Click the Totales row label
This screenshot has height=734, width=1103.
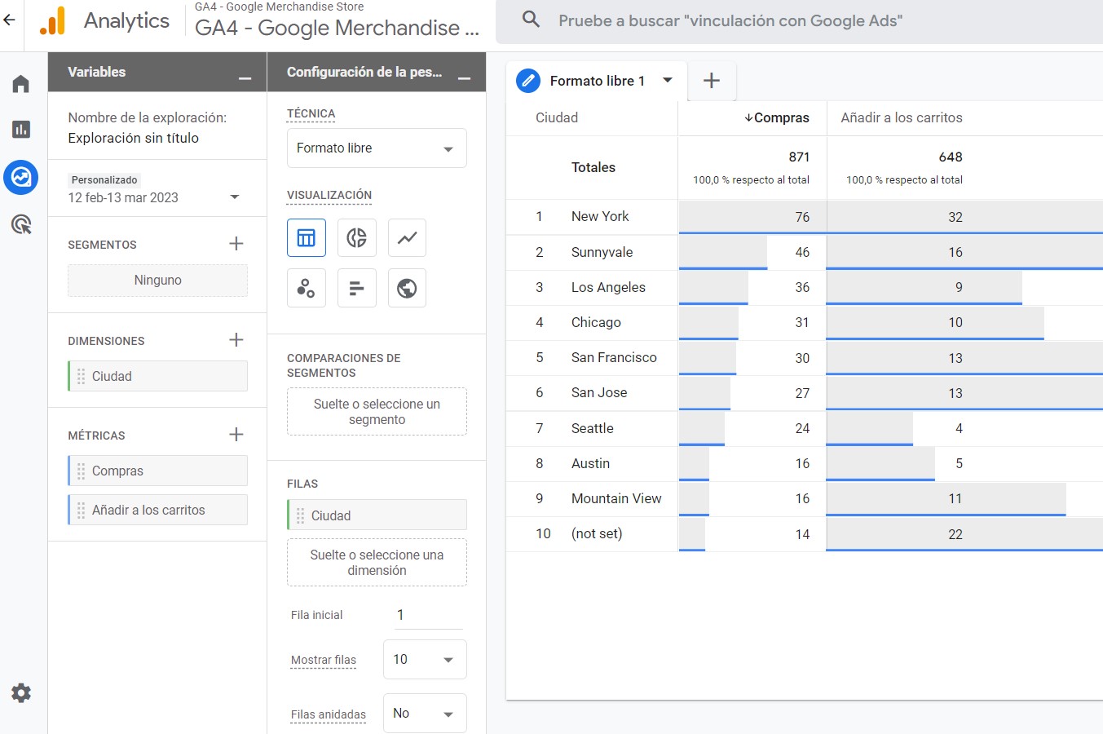click(593, 167)
